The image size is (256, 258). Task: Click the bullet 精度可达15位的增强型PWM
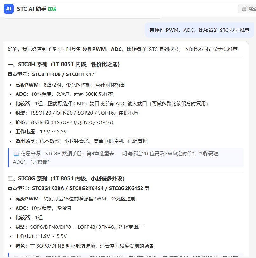click(x=75, y=199)
